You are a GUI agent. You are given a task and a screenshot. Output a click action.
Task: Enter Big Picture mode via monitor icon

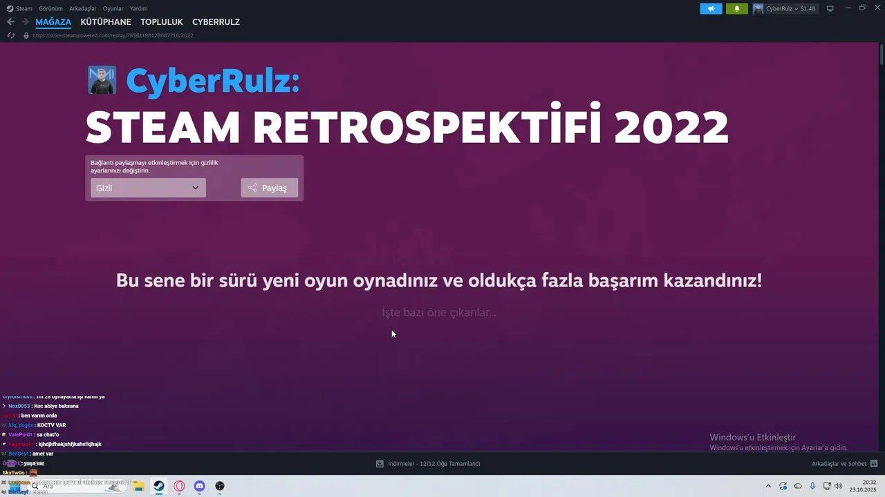click(x=830, y=8)
